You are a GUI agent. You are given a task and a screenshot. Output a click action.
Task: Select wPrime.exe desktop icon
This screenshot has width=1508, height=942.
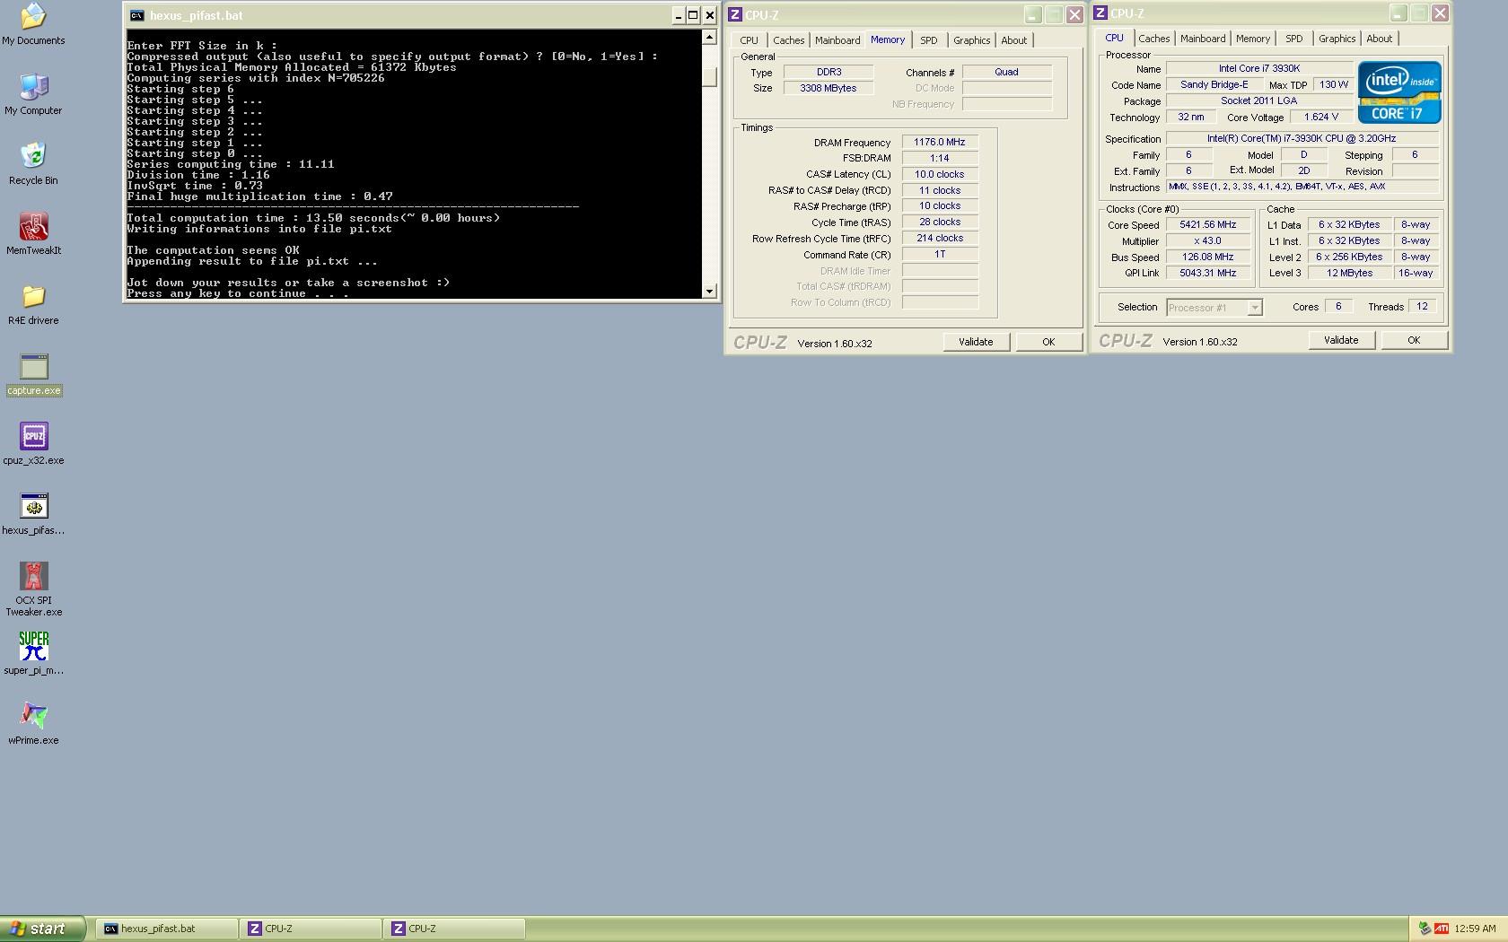pyautogui.click(x=33, y=724)
